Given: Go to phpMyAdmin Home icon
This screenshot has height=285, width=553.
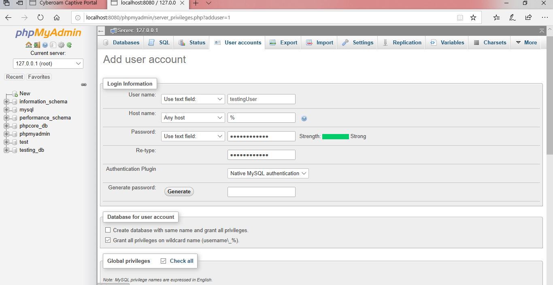Looking at the screenshot, I should [28, 45].
